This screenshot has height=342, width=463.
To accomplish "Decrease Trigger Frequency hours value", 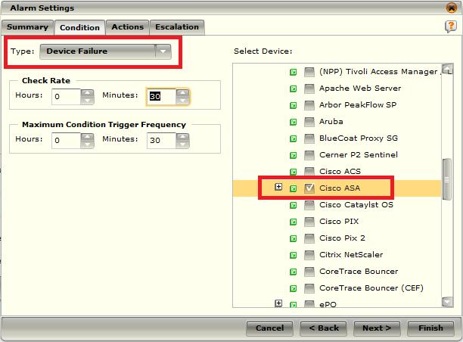I will click(87, 145).
